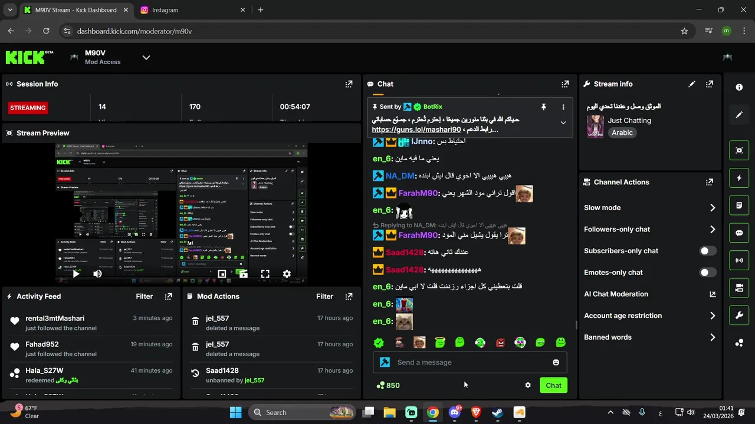The height and width of the screenshot is (424, 755).
Task: Toggle the wrench settings widget in sidebar
Action: coord(739,316)
